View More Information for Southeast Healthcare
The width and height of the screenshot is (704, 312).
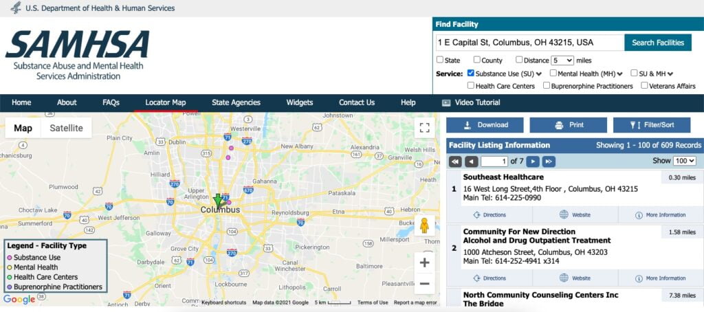coord(661,215)
